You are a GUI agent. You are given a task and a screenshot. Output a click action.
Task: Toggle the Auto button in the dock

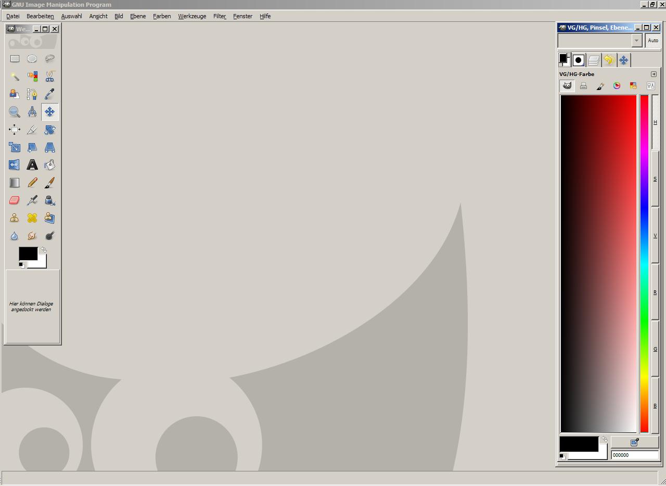point(653,40)
